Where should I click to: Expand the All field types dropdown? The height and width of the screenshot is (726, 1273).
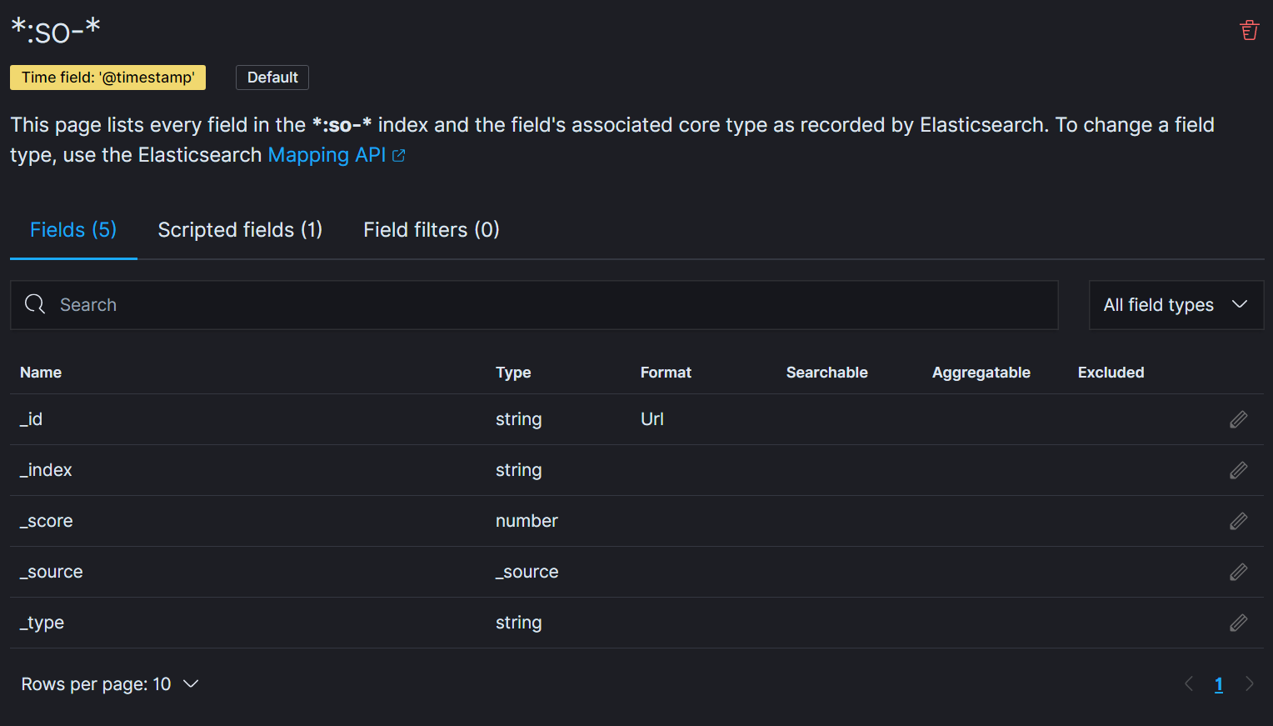pos(1176,305)
